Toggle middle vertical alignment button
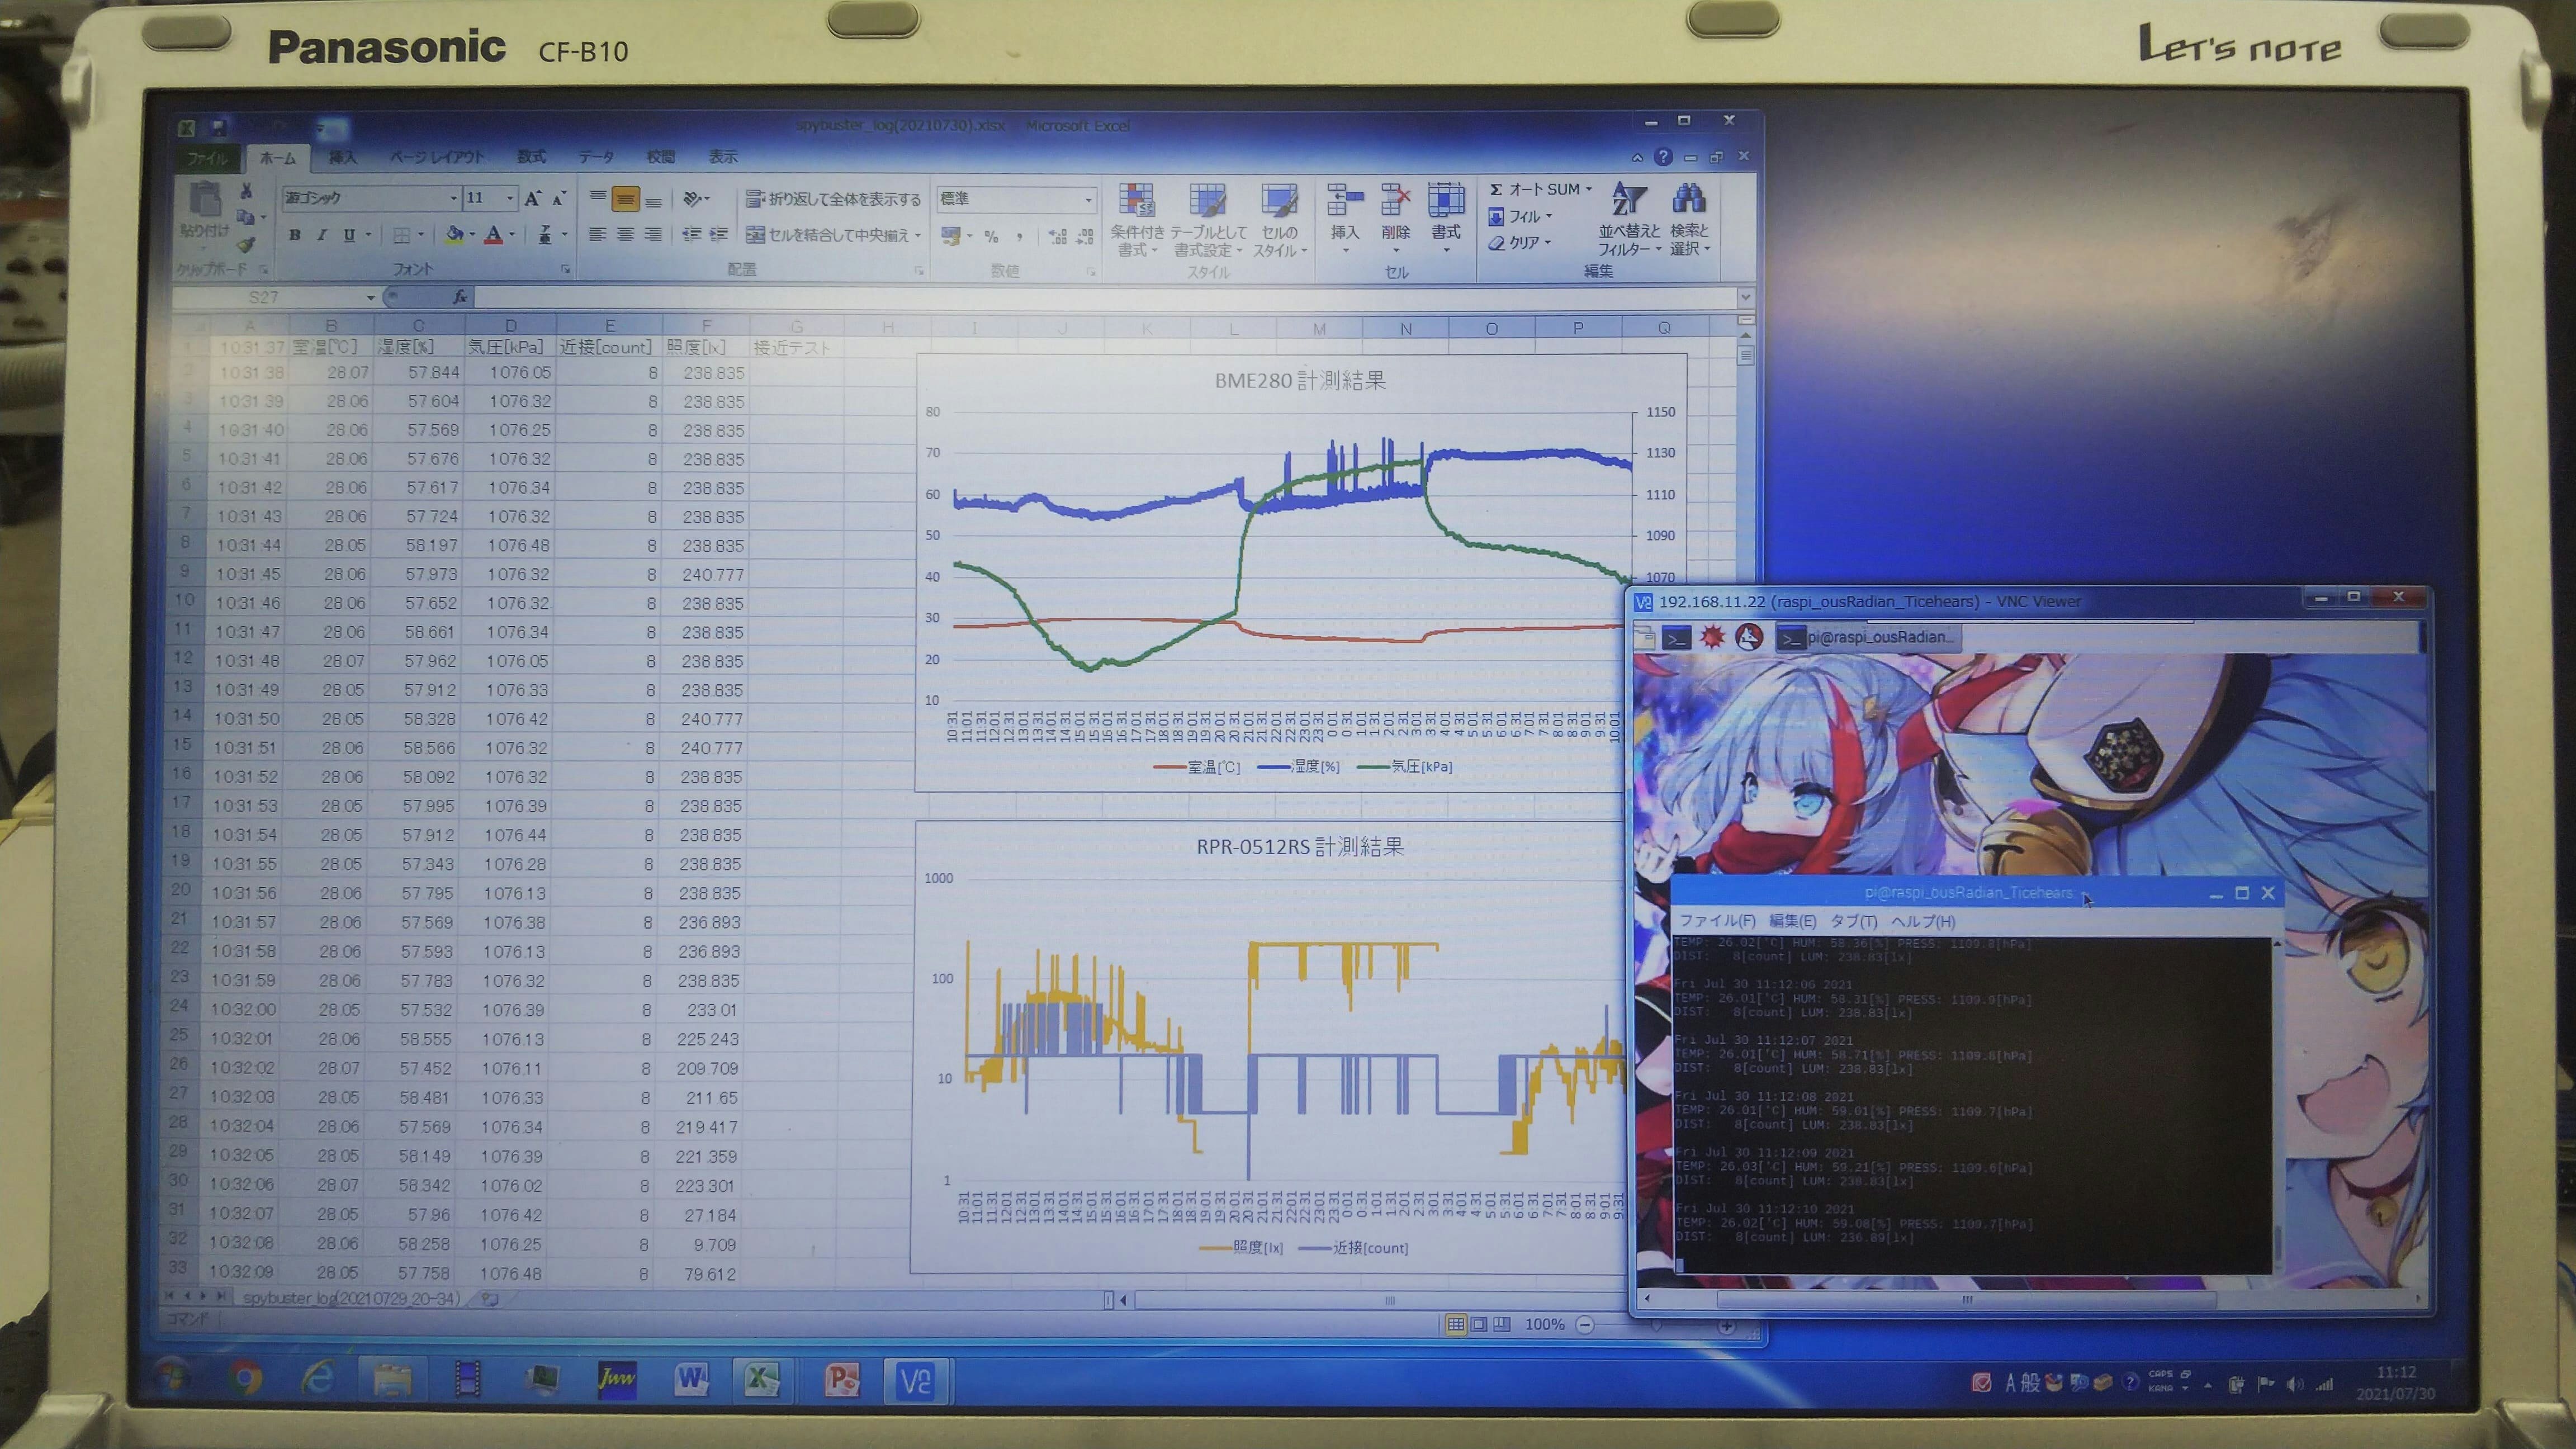Viewport: 2576px width, 1449px height. coord(625,199)
